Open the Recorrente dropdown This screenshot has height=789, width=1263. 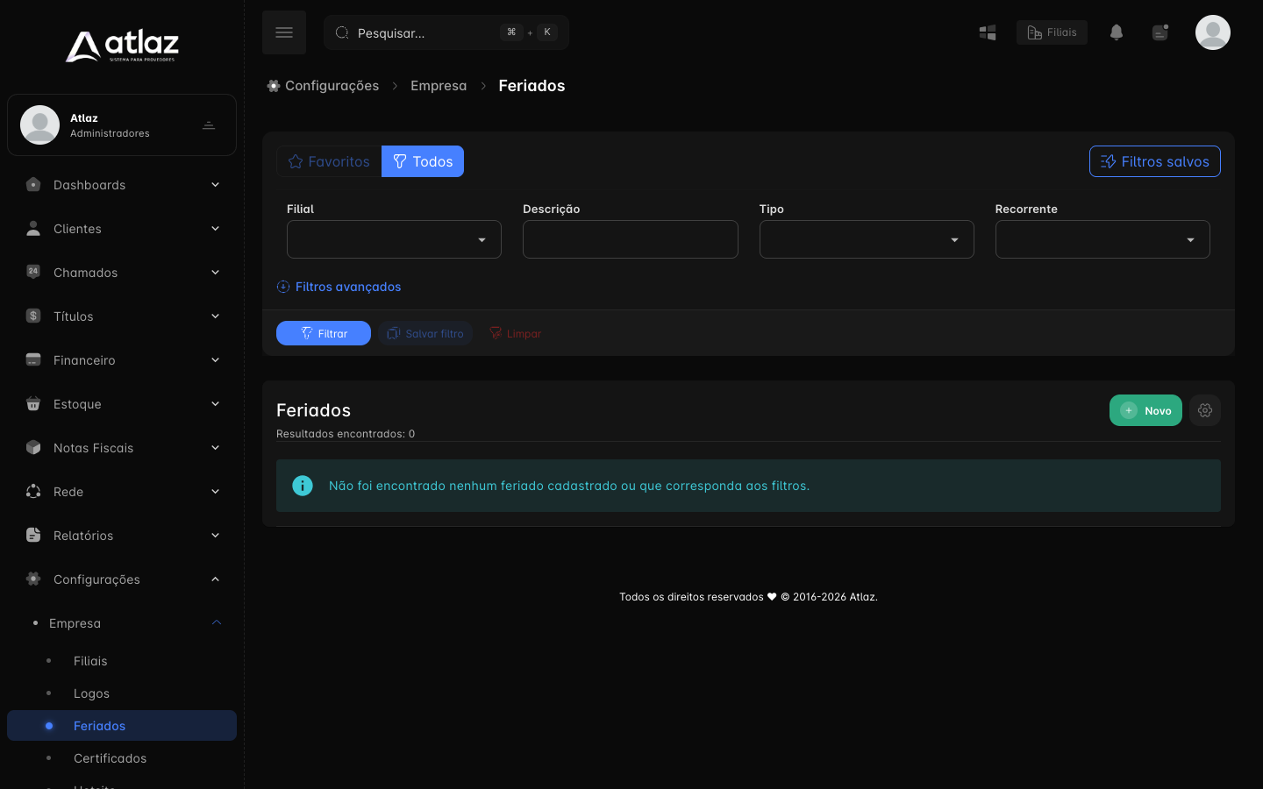point(1102,239)
